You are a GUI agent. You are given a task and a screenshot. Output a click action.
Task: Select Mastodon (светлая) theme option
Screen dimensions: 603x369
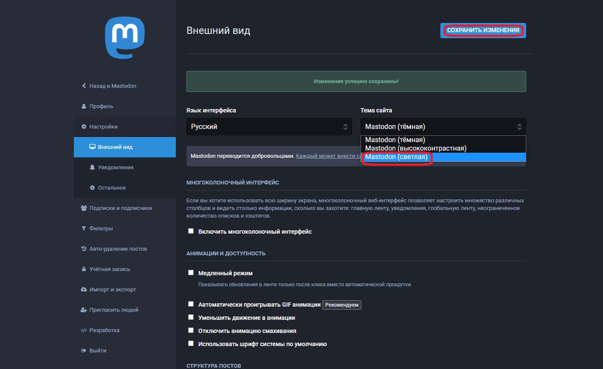[396, 157]
